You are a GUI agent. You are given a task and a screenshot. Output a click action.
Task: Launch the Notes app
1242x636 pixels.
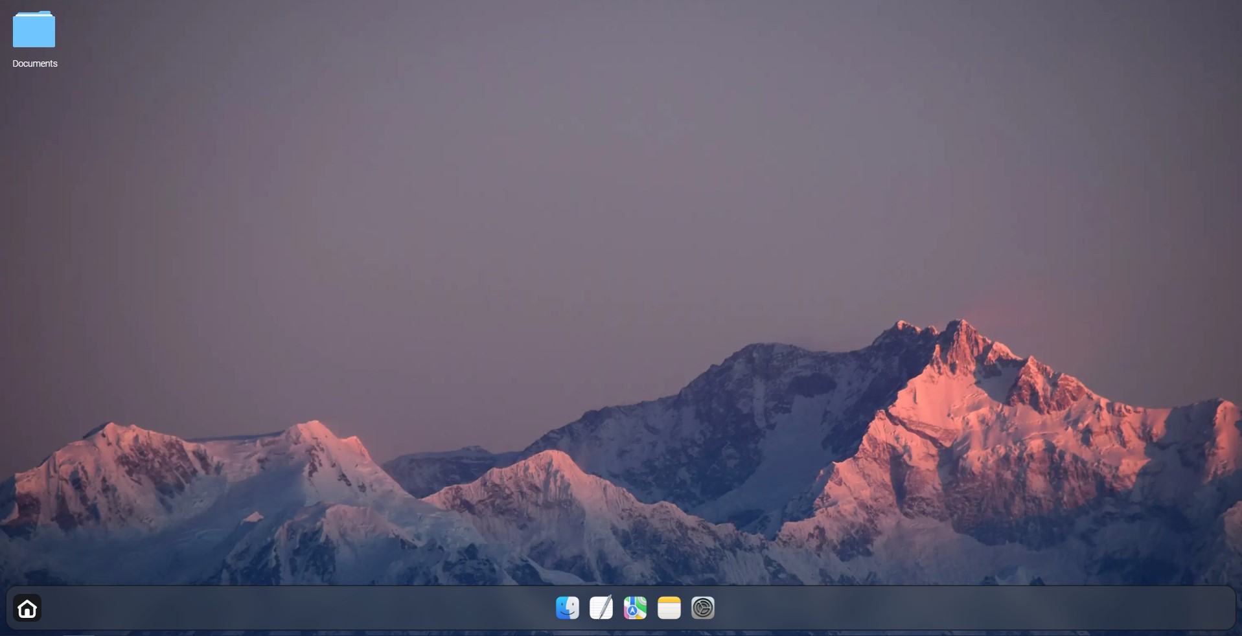click(669, 608)
